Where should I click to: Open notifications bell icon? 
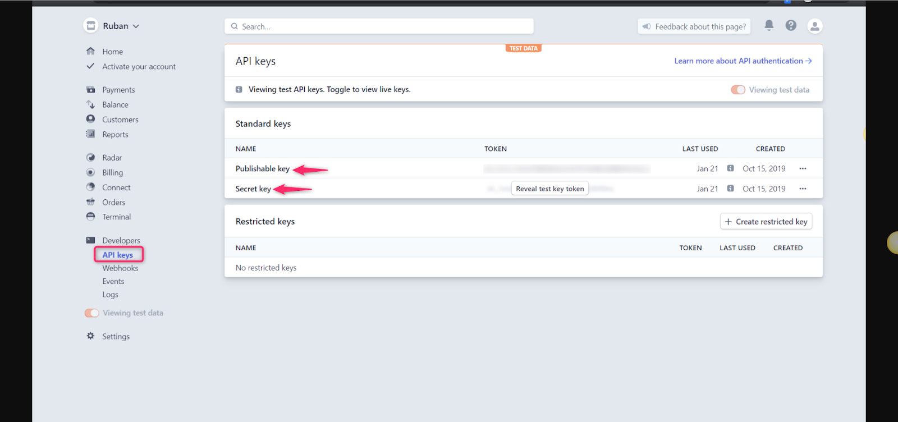coord(769,25)
